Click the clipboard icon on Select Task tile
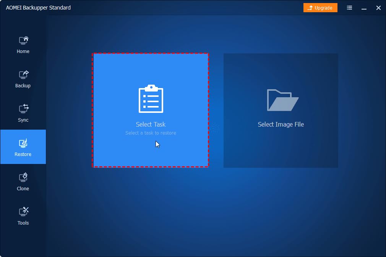The image size is (386, 257). click(151, 99)
